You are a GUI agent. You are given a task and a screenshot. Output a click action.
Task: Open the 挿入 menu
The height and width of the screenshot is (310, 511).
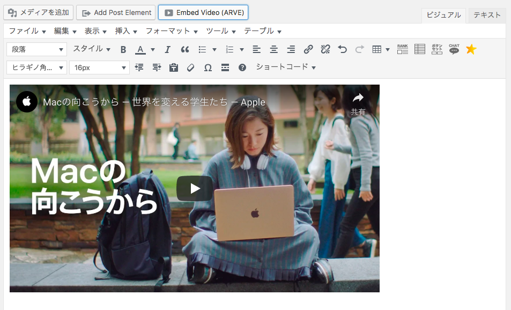126,31
